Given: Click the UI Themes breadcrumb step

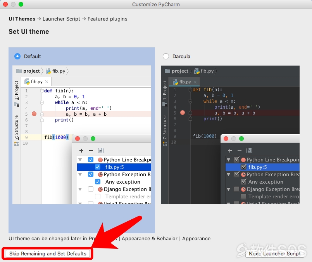Looking at the screenshot, I should tap(22, 19).
